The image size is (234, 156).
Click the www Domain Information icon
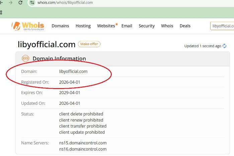pos(25,58)
